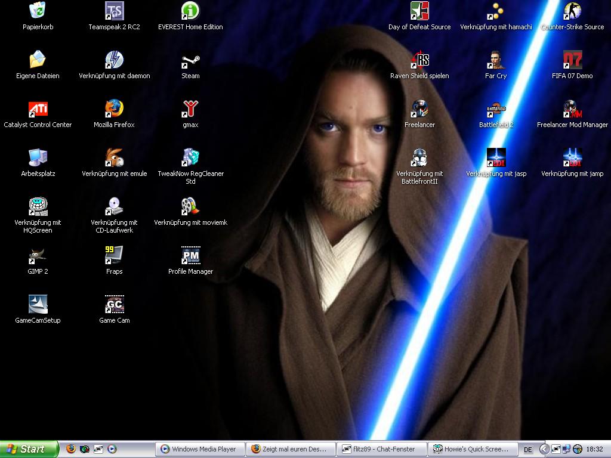The width and height of the screenshot is (611, 458).
Task: Select the Teamspeak 2 RC2 desktop icon
Action: [x=114, y=11]
